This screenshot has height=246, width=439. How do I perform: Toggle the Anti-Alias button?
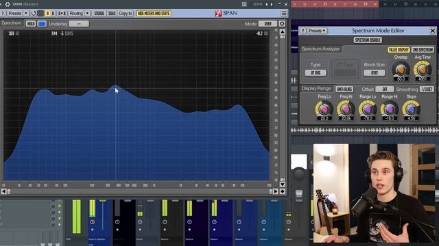(344, 89)
